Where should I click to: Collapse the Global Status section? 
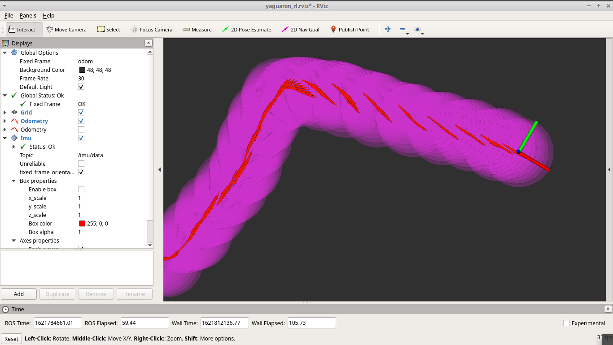5,95
